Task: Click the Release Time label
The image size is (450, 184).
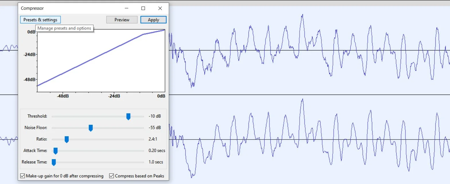Action: 34,162
